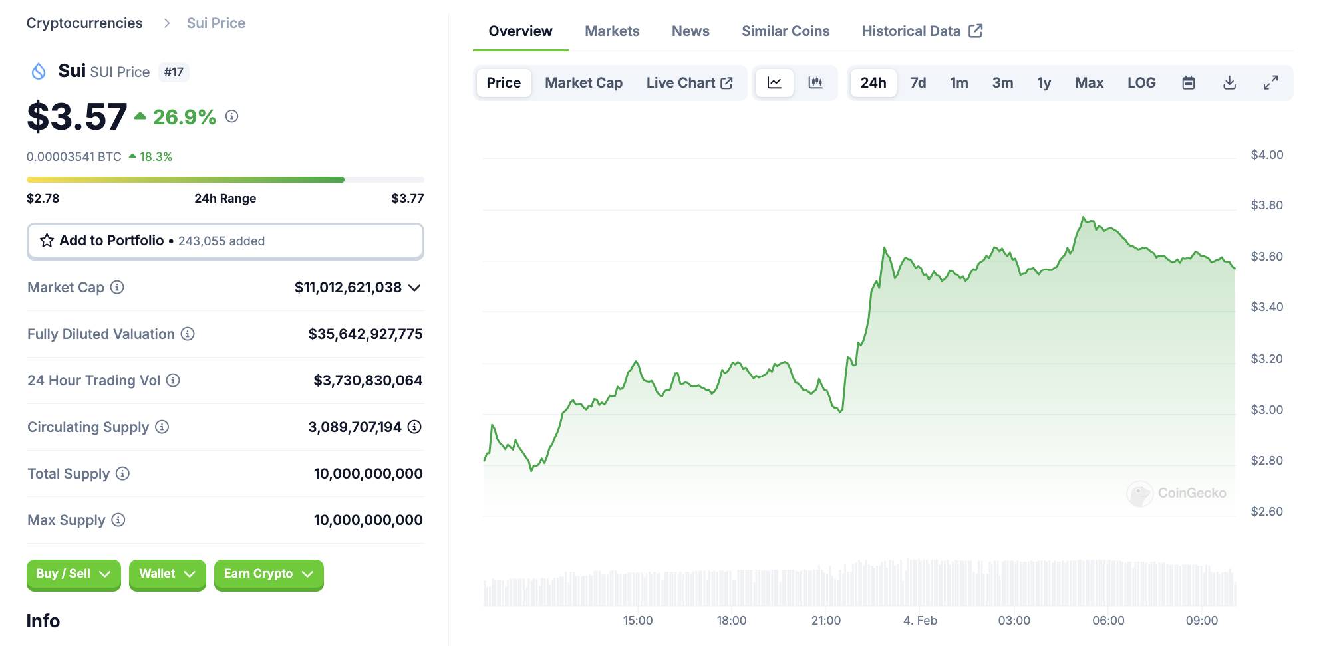This screenshot has width=1321, height=646.
Task: Download chart data icon
Action: click(x=1230, y=83)
